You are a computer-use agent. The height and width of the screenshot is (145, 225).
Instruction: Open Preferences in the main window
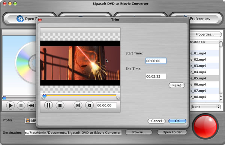200,19
